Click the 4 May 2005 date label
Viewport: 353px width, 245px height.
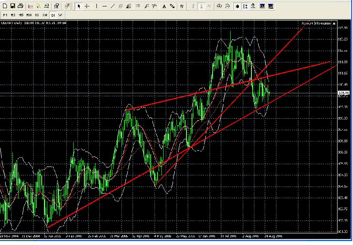163,236
